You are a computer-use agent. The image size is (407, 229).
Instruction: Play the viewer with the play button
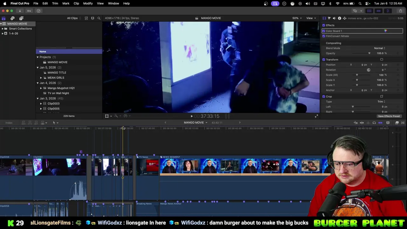pos(191,116)
